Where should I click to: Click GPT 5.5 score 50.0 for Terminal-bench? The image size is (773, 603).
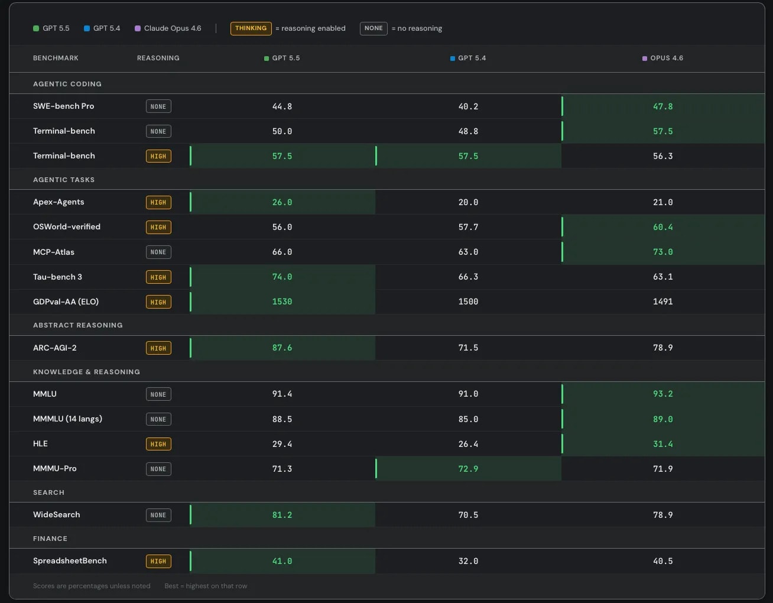click(282, 131)
